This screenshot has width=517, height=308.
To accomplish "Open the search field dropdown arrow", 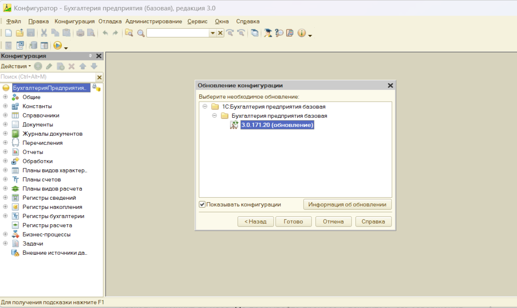I will pyautogui.click(x=212, y=33).
